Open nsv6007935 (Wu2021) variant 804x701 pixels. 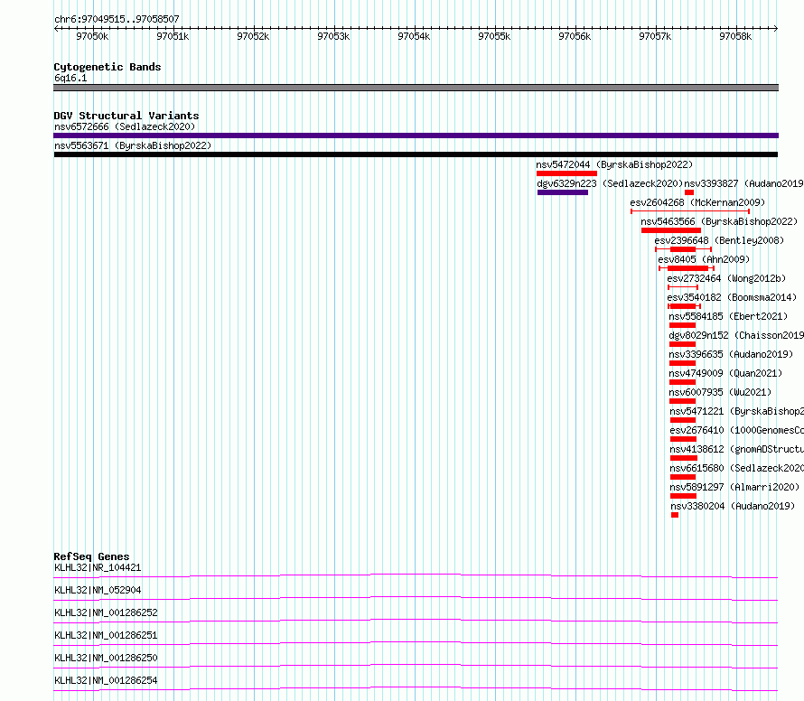pyautogui.click(x=720, y=392)
